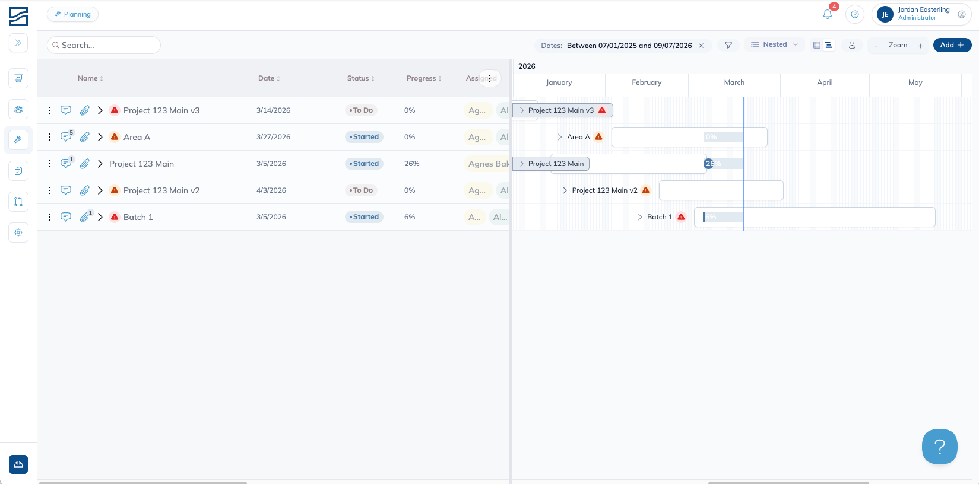Open the settings gear in sidebar

[18, 233]
